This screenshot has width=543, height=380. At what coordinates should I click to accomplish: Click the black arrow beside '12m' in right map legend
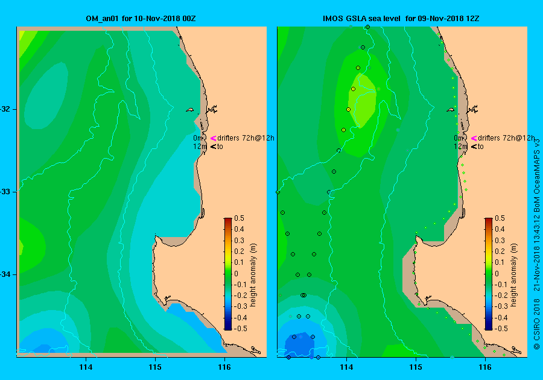coord(474,147)
